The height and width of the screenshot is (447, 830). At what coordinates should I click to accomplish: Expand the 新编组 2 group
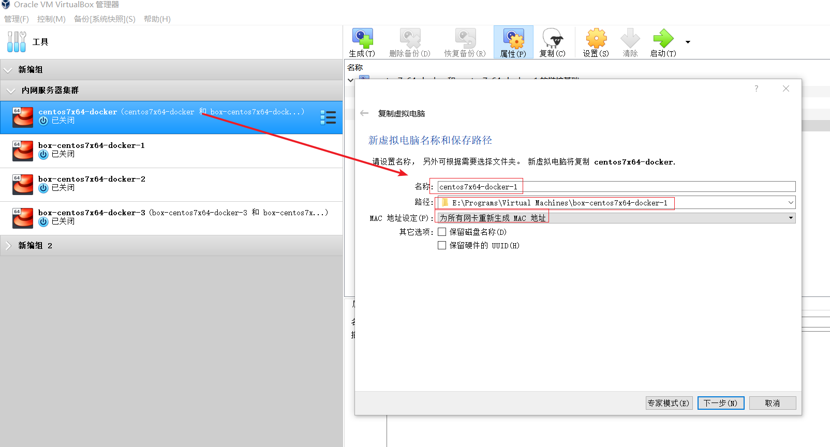tap(8, 246)
